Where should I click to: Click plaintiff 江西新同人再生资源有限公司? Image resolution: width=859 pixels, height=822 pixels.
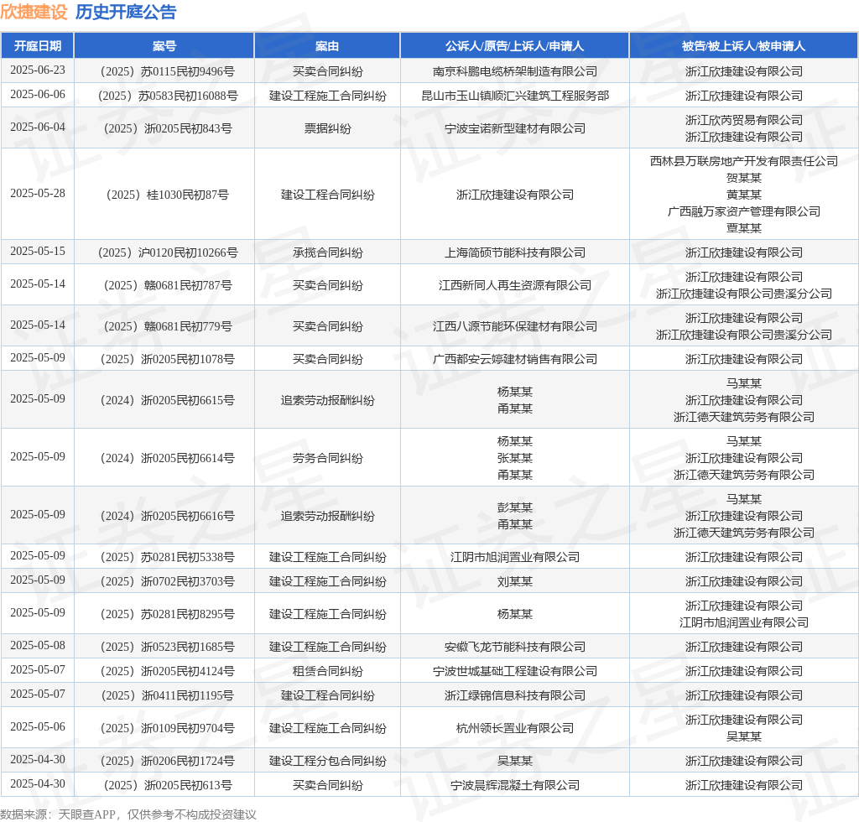514,285
